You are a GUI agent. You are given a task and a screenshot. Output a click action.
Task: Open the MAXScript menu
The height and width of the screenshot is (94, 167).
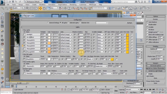click(x=92, y=5)
